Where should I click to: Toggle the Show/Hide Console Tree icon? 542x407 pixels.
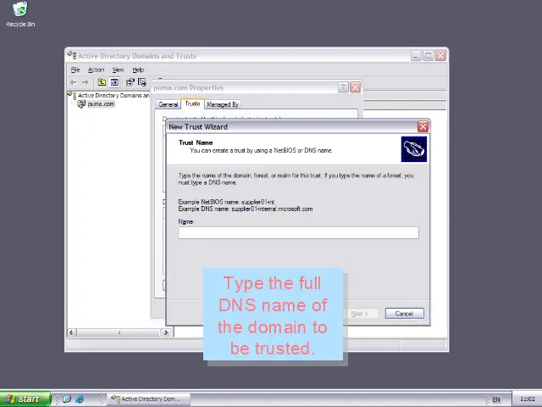(x=114, y=82)
